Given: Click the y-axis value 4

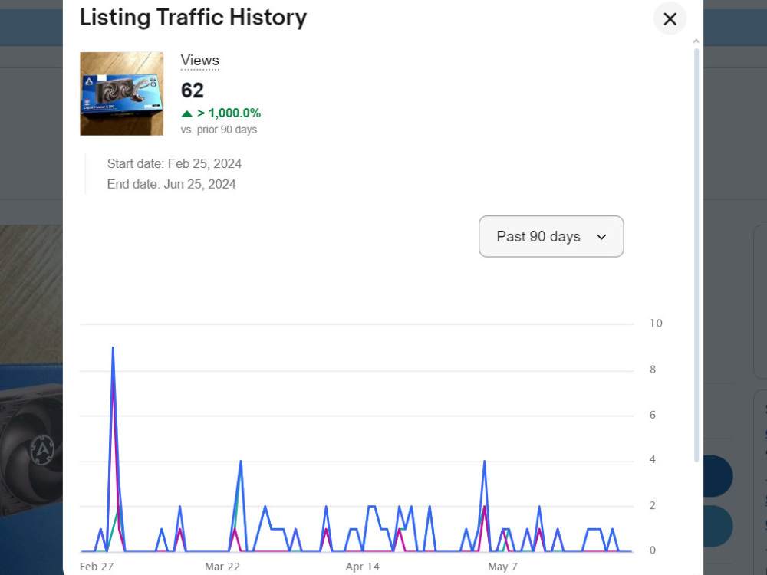Looking at the screenshot, I should 653,459.
